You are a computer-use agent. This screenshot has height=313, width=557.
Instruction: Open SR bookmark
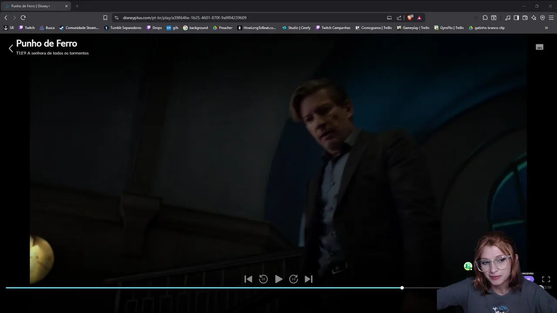9,28
